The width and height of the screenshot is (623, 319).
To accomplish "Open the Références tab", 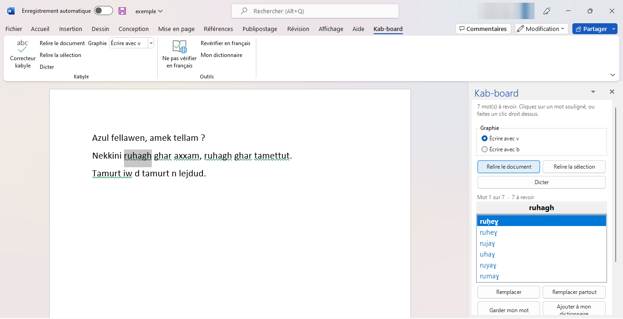I will click(218, 29).
